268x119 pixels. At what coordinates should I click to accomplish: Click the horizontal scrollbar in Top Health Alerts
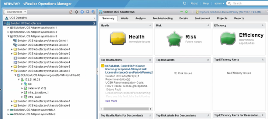pos(126,109)
